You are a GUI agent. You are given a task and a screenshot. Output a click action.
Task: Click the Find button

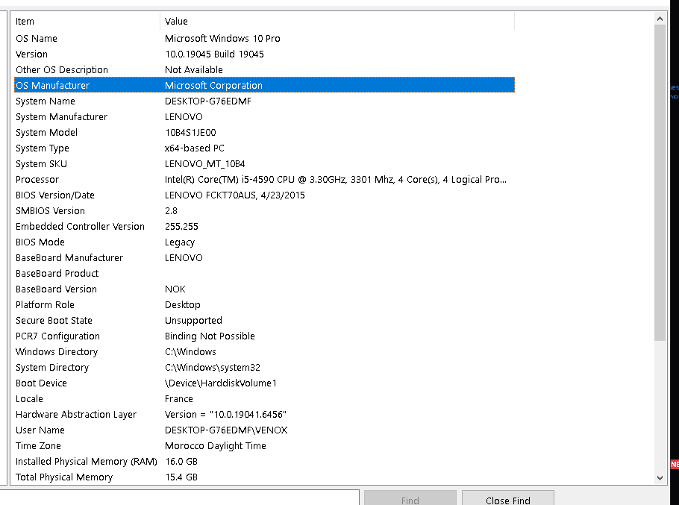point(410,498)
